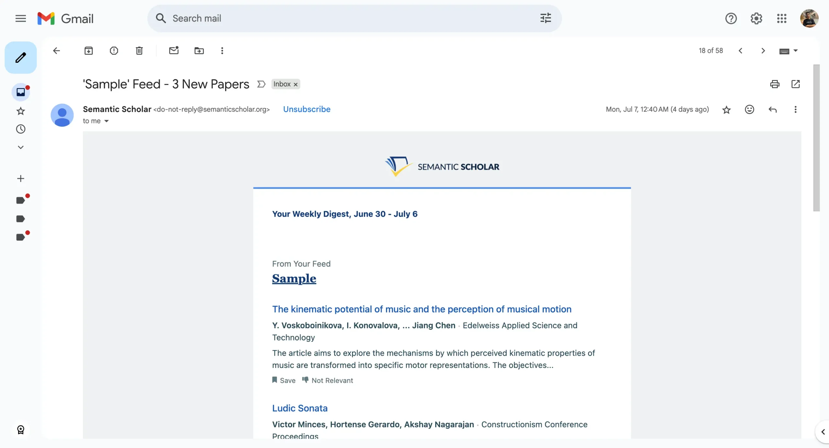Delete this email with the trash icon
This screenshot has height=448, width=829.
tap(139, 51)
